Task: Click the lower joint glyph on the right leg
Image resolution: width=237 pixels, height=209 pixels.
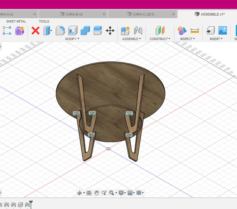Action: tap(129, 135)
